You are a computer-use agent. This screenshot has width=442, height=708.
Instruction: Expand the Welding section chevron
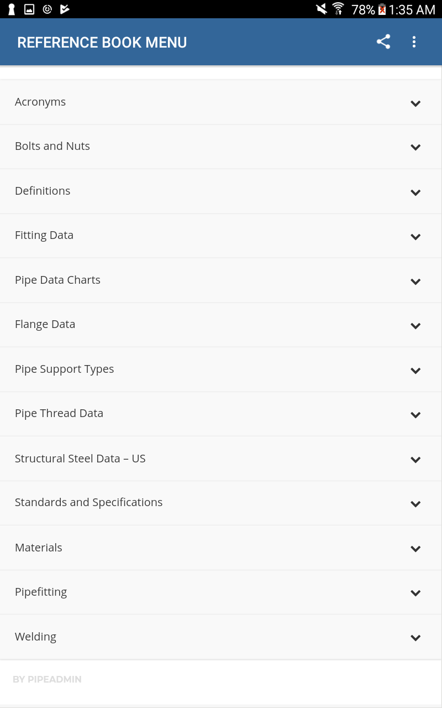click(x=415, y=638)
